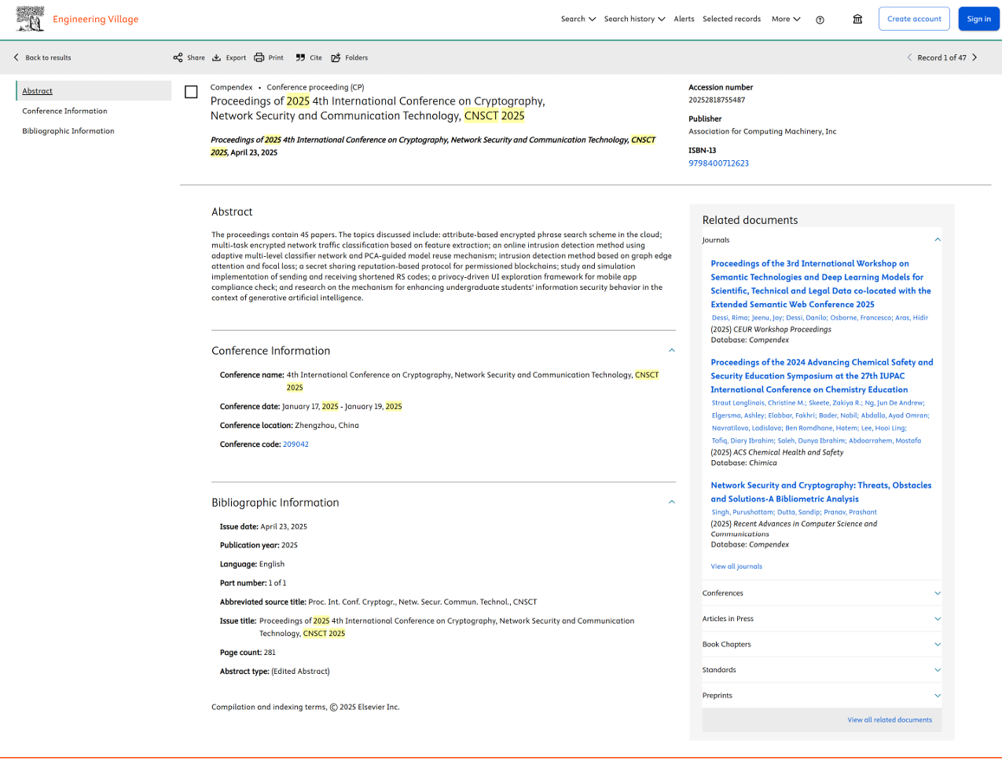Click 'Association for Computing Machinery, Inc' publisher
This screenshot has width=1002, height=761.
[762, 131]
